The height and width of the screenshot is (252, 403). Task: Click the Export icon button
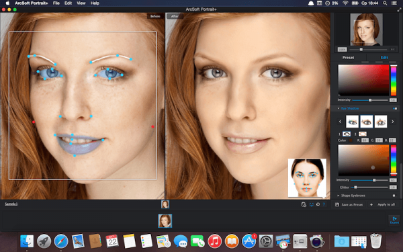pos(394,220)
